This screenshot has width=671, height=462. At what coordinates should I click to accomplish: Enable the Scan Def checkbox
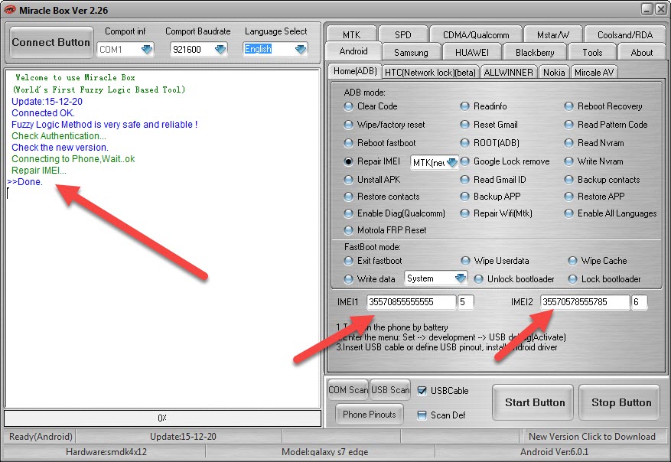422,415
